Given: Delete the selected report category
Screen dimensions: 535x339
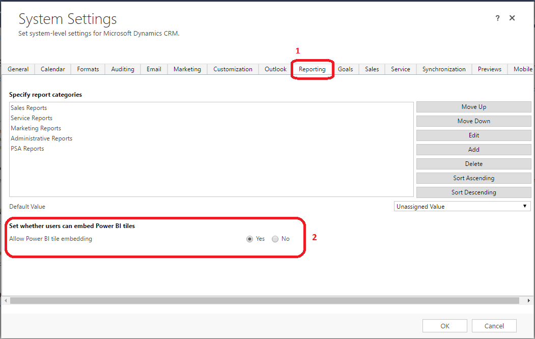Looking at the screenshot, I should (473, 164).
